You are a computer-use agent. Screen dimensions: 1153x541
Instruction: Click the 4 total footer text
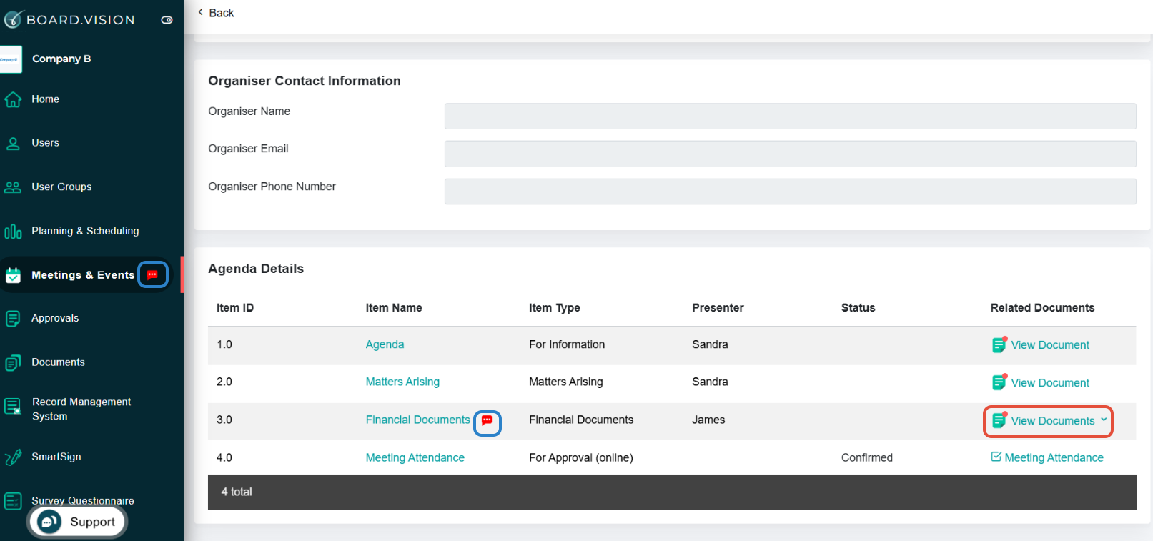tap(237, 492)
